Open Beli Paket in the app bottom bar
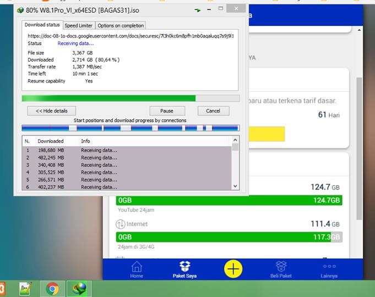The image size is (375, 297). (x=281, y=269)
